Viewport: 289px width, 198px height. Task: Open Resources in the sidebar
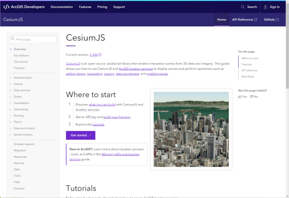[x=20, y=157]
